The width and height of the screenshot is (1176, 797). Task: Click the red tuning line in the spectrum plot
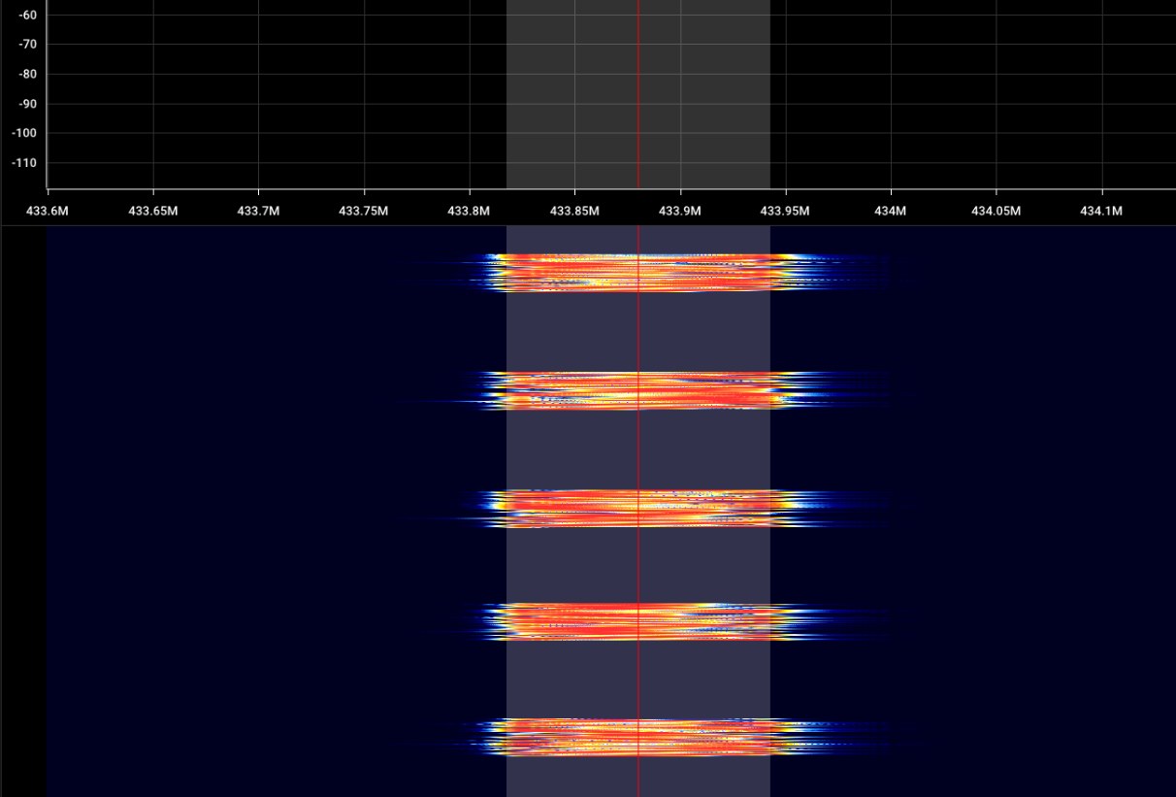638,94
